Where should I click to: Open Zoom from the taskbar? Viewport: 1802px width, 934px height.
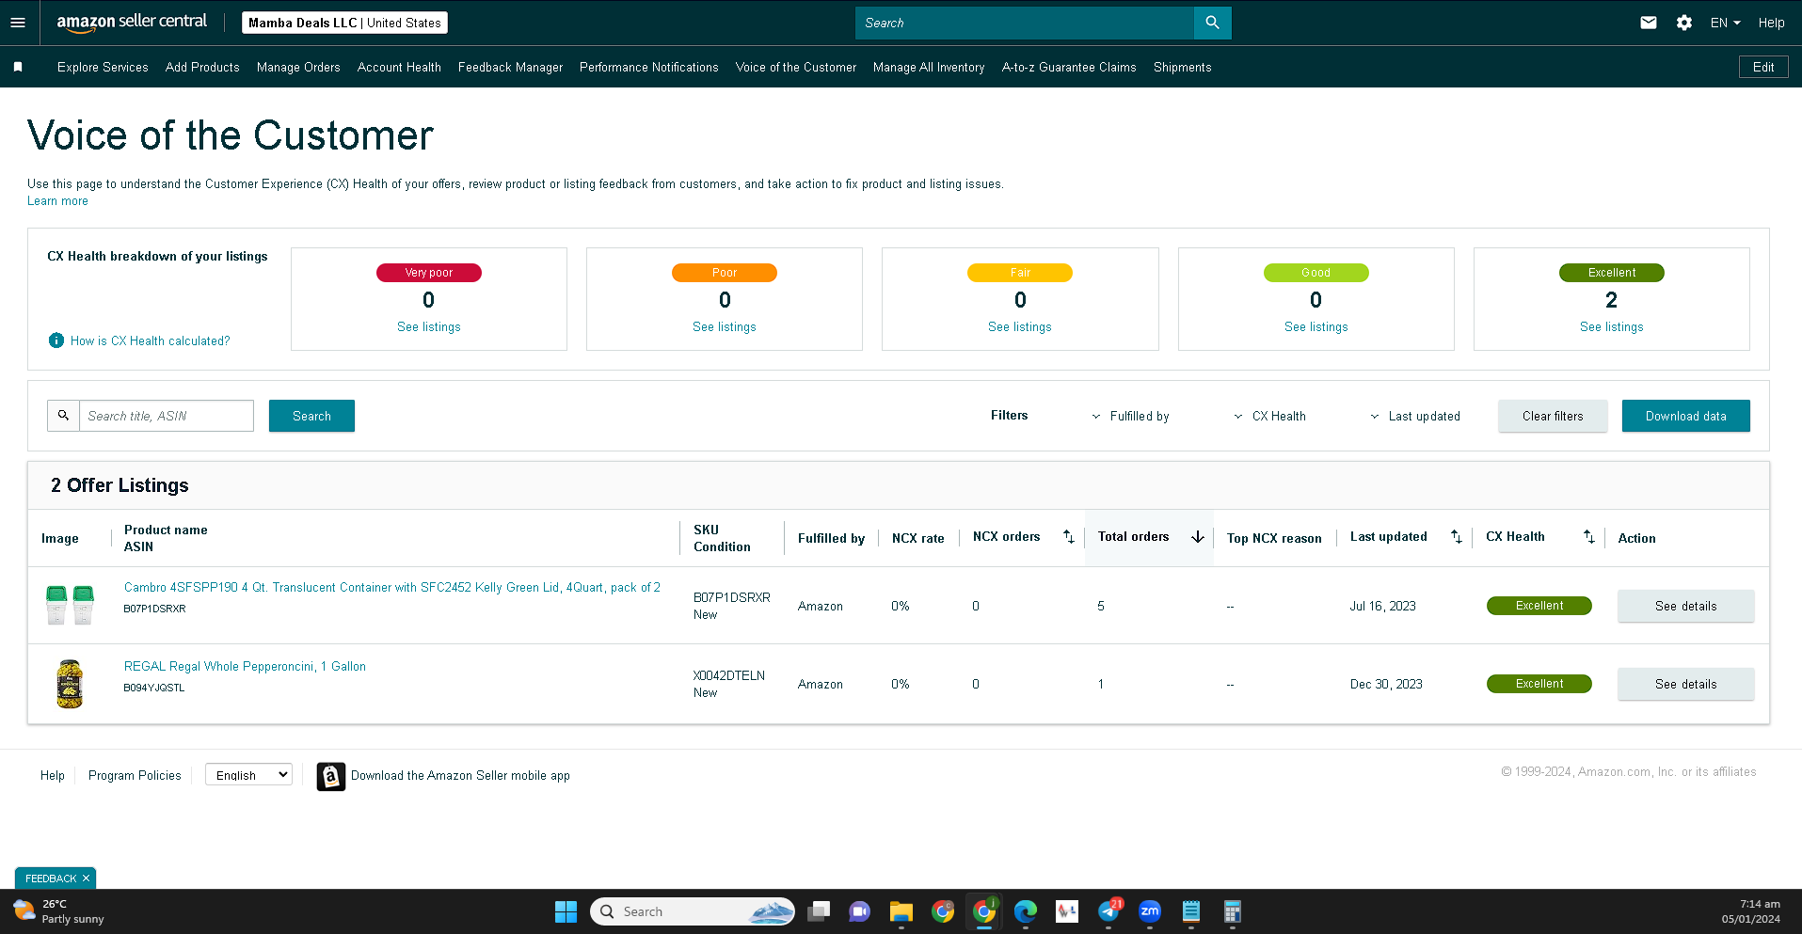pyautogui.click(x=1150, y=911)
